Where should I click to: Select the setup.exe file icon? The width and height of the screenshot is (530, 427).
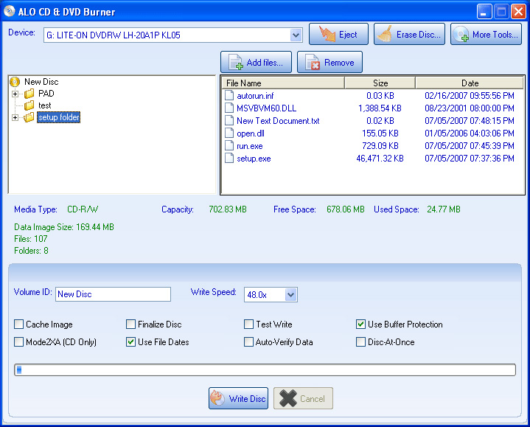[x=229, y=159]
